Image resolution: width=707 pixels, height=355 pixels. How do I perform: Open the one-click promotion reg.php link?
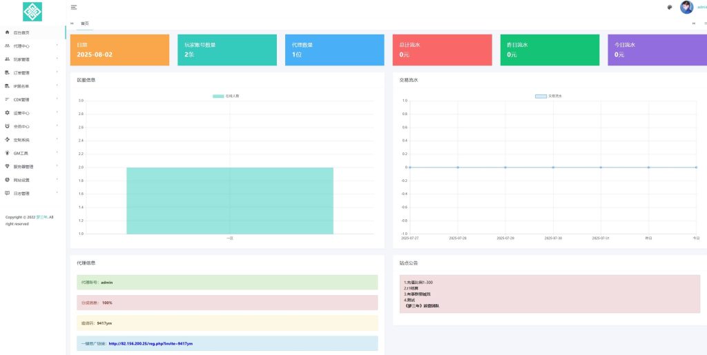(151, 343)
